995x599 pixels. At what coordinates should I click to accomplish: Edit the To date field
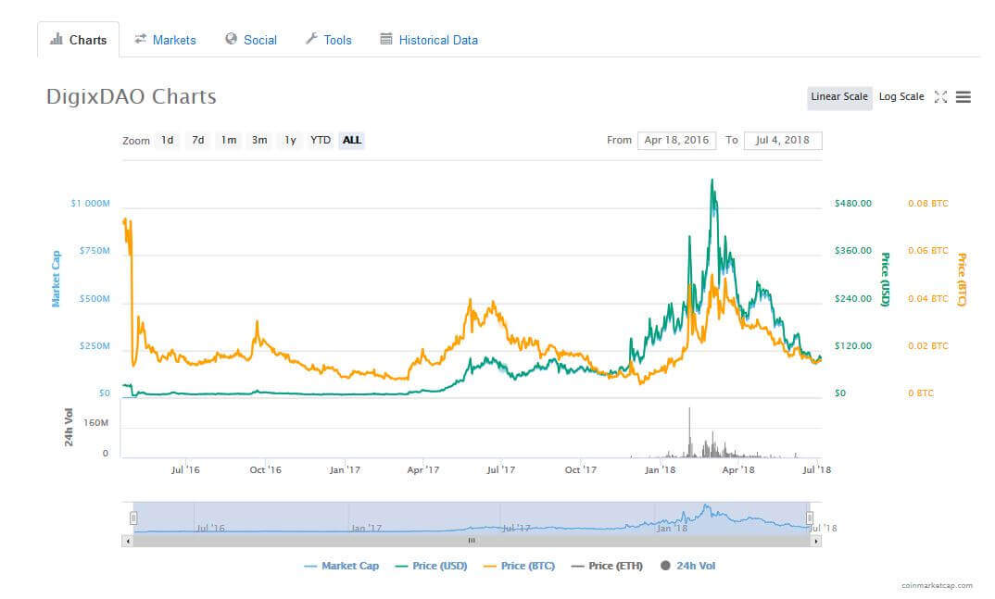pos(783,140)
